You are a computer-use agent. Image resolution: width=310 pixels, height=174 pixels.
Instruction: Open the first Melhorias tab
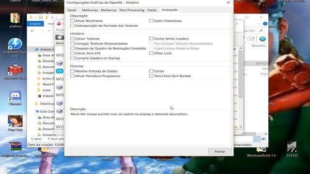90,10
